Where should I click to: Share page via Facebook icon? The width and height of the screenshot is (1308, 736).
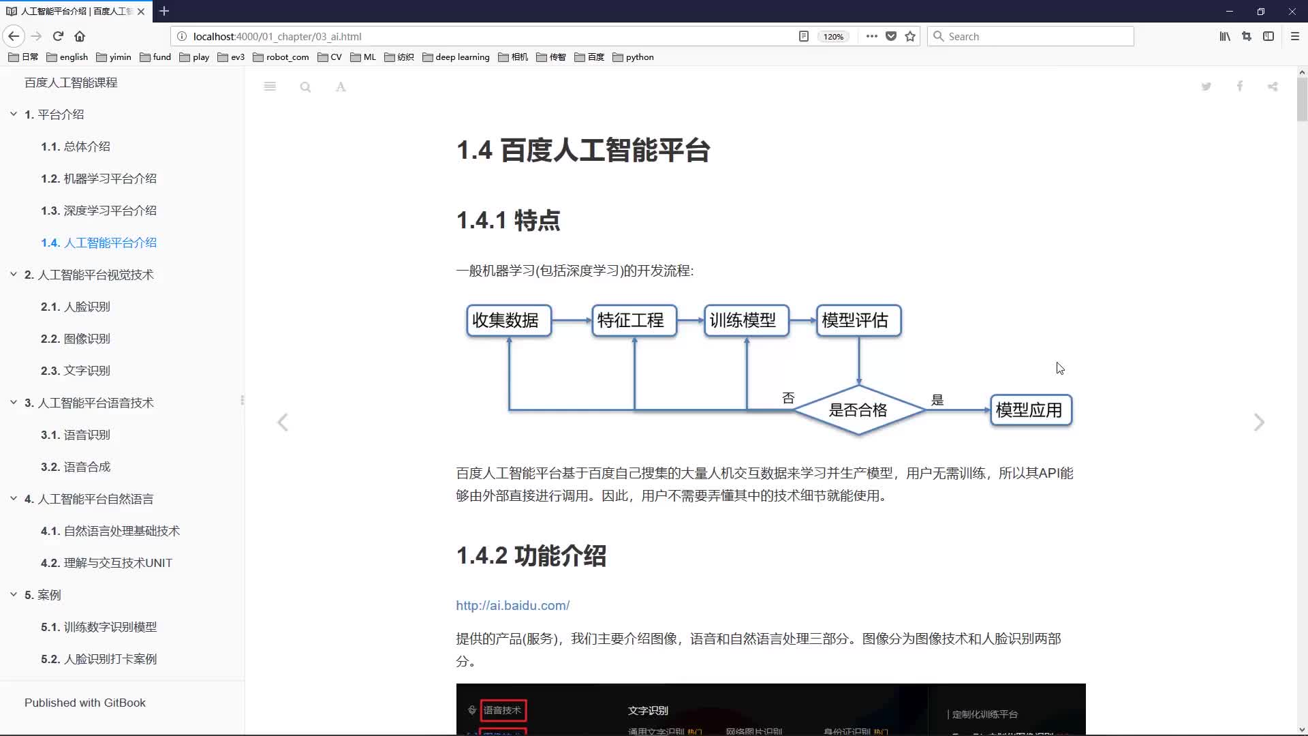tap(1240, 86)
